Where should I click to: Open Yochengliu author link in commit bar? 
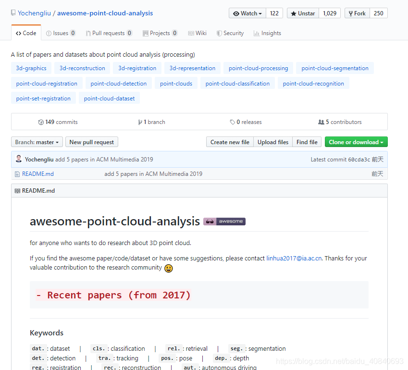point(39,160)
